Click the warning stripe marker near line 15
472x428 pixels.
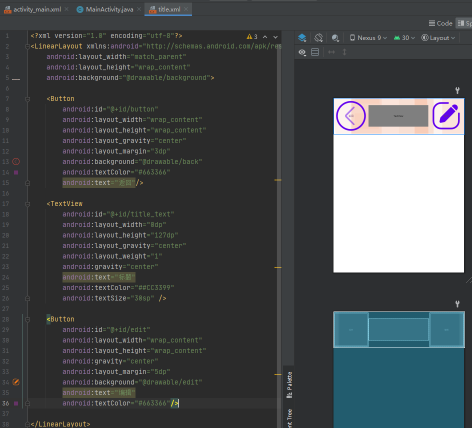pyautogui.click(x=278, y=180)
